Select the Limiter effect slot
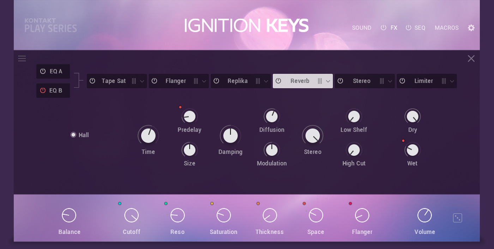Viewport: 494px width, 249px height. pos(427,81)
